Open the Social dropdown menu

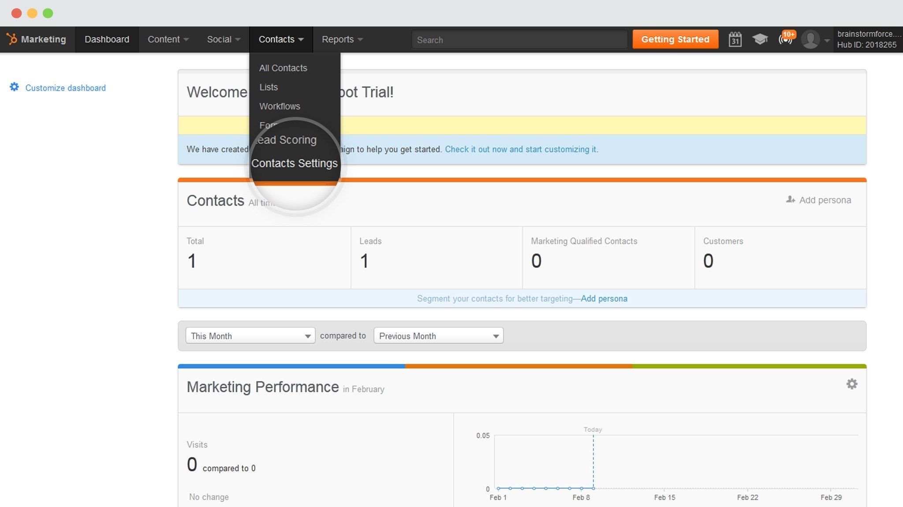(x=224, y=39)
